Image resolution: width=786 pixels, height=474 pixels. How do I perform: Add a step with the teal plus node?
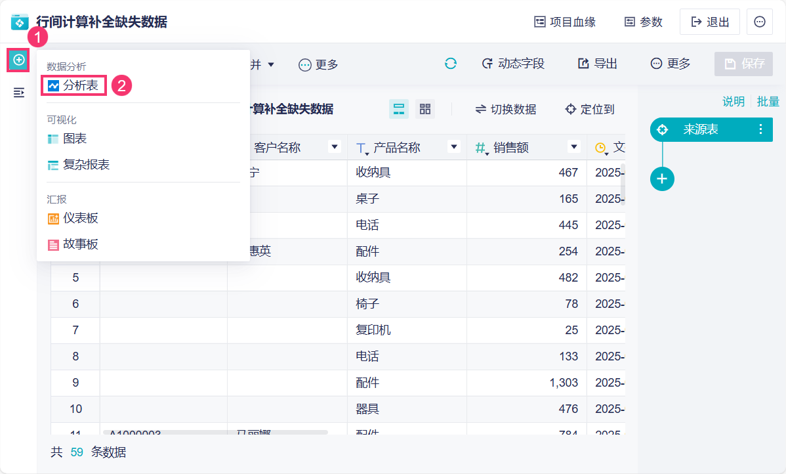(662, 179)
